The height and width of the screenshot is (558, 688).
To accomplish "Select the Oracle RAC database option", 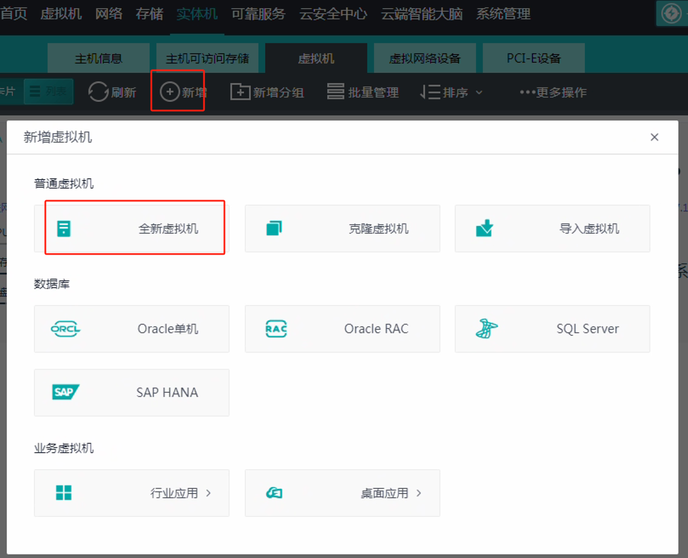I will pos(342,329).
